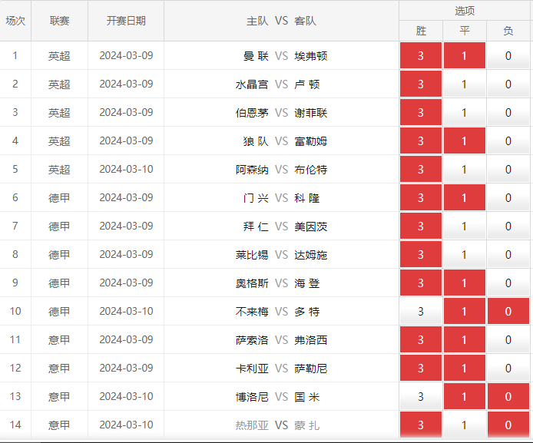Toggle draw option 1 for 曼联 vs 埃弗顿
Screen dimensions: 533x443
click(465, 55)
